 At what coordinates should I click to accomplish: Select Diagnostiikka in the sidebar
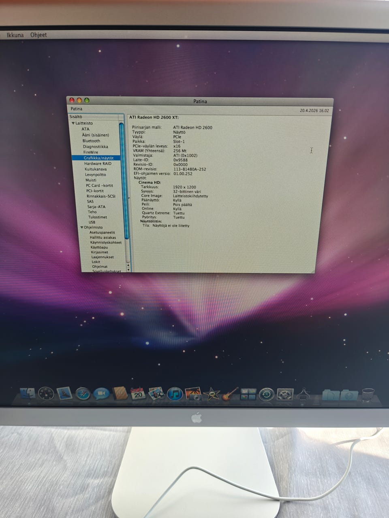point(96,146)
